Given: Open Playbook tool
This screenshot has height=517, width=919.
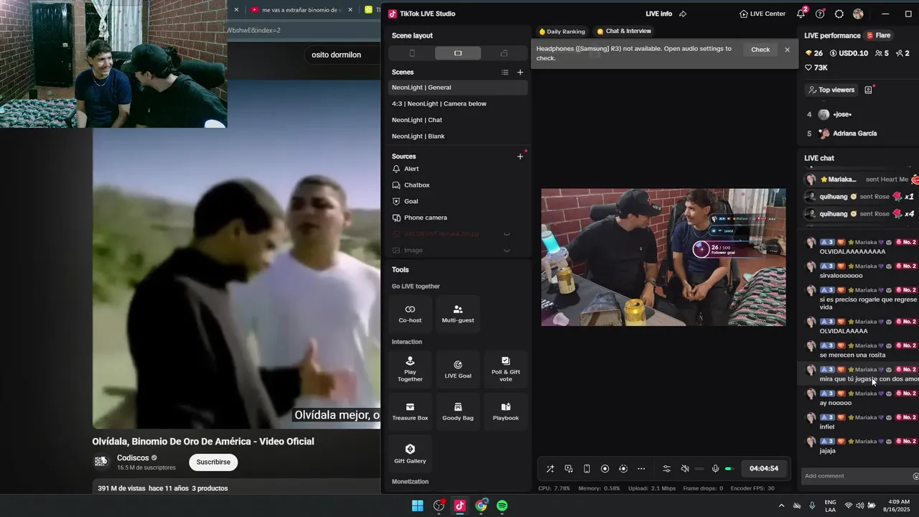Looking at the screenshot, I should (x=505, y=411).
